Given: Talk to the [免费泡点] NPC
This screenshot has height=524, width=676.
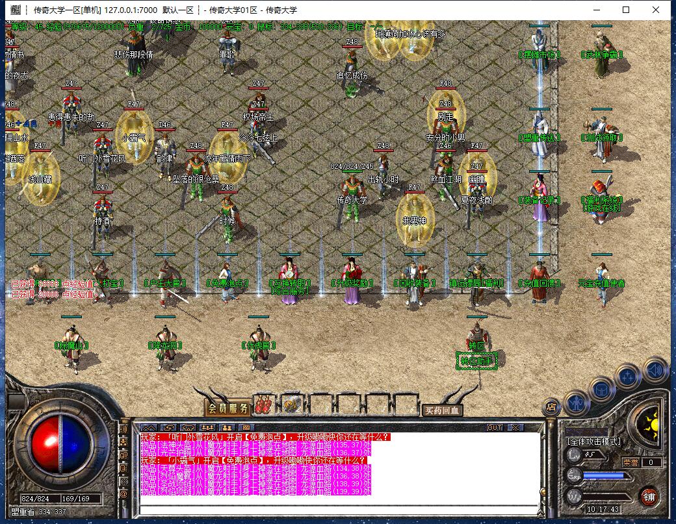Looking at the screenshot, I should click(x=227, y=281).
